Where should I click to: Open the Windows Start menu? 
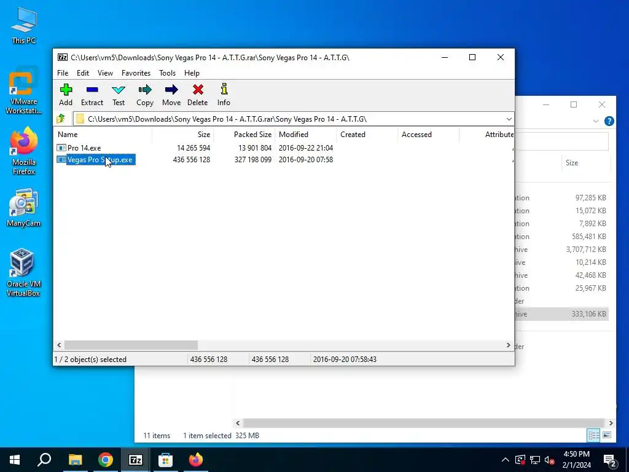(x=15, y=460)
